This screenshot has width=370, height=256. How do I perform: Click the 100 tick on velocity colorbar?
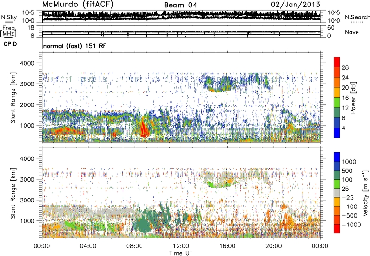(x=347, y=180)
